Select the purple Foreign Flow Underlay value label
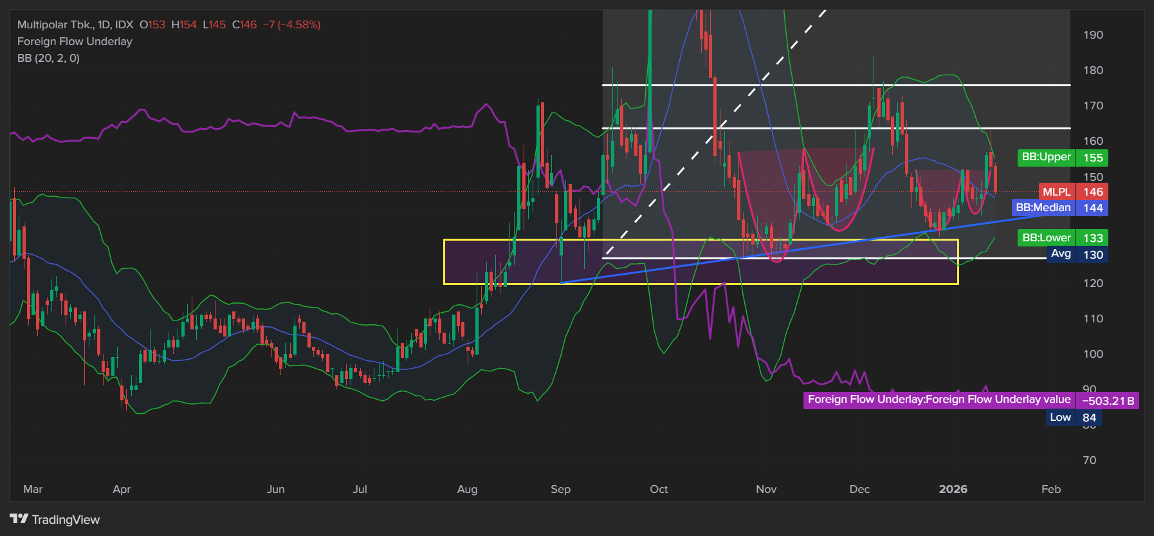Viewport: 1154px width, 536px height. point(939,400)
